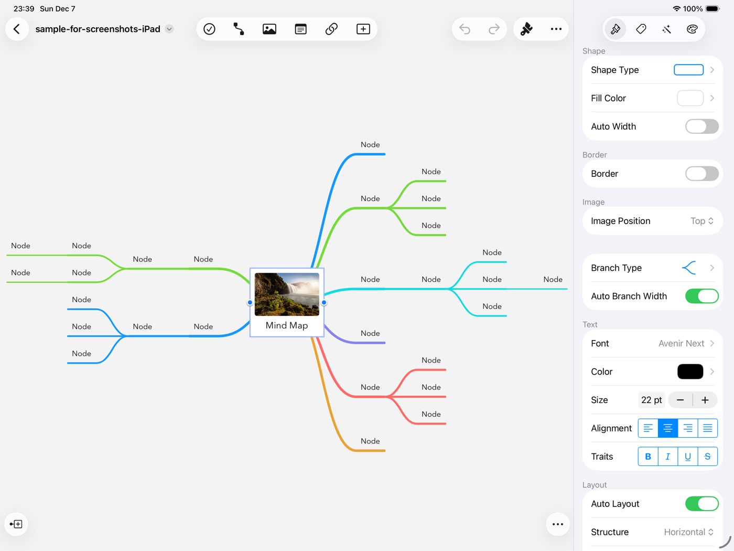Viewport: 734px width, 551px height.
Task: Enable the Border switch
Action: coord(701,174)
